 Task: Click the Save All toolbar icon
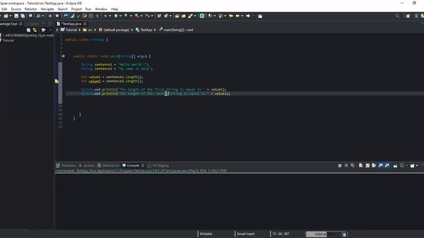23,16
